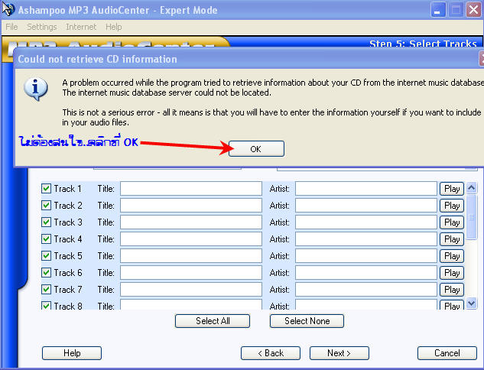
Task: Play Track 4
Action: coord(452,239)
